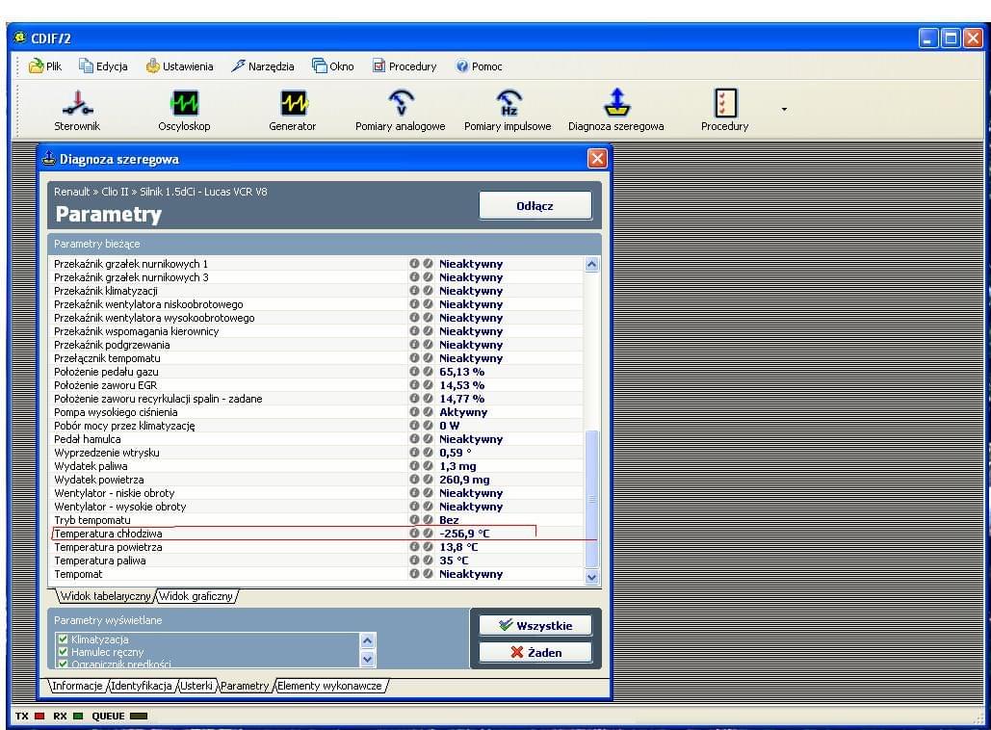Click the 260,9 mg air value

click(x=464, y=480)
